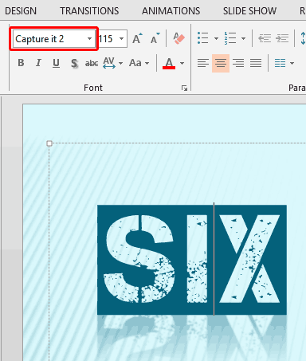This screenshot has height=361, width=306.
Task: Click the Change Case Aa icon
Action: [135, 63]
